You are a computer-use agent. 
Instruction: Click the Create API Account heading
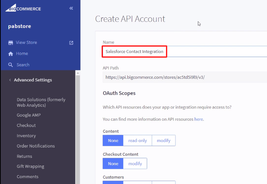130,19
